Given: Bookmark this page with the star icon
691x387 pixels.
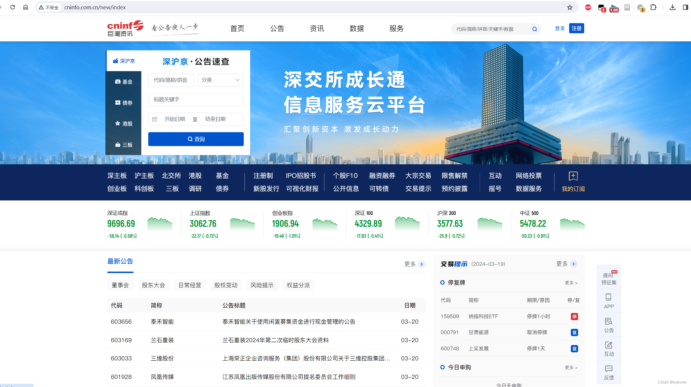Looking at the screenshot, I should 570,7.
